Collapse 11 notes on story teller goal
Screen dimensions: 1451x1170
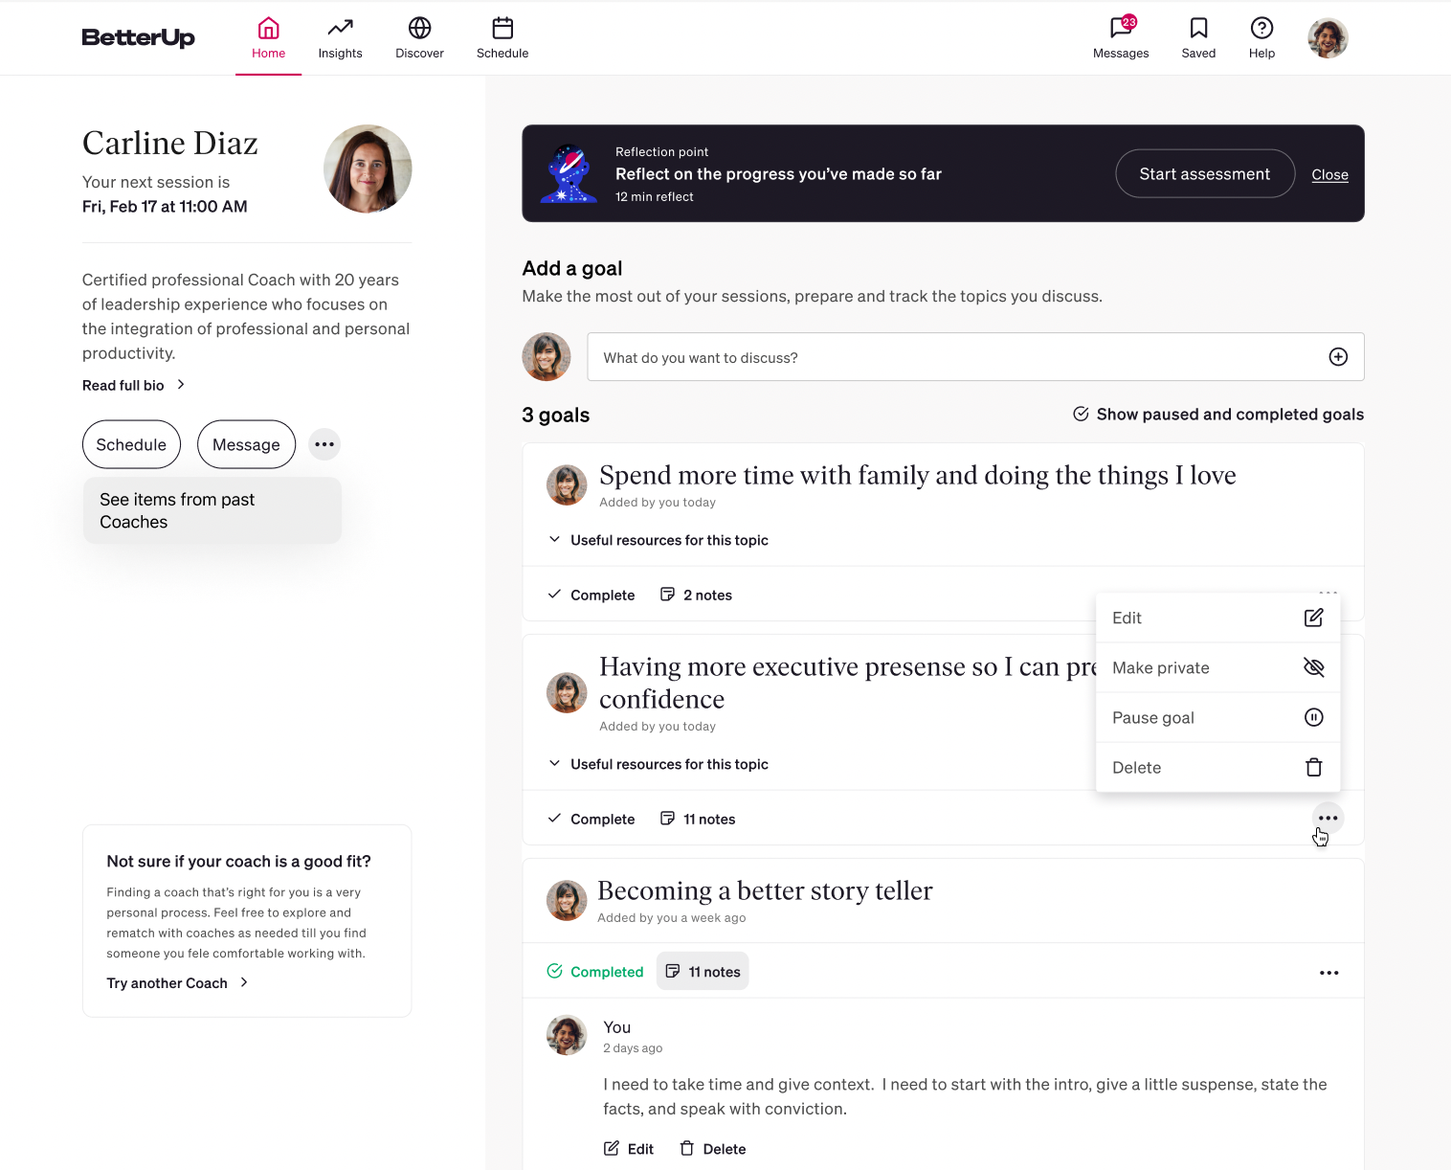click(703, 972)
